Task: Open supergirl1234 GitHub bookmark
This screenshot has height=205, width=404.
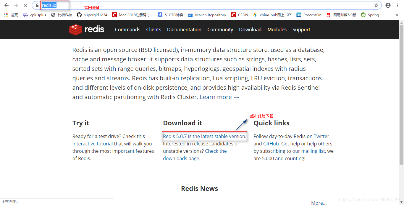Action: (92, 15)
